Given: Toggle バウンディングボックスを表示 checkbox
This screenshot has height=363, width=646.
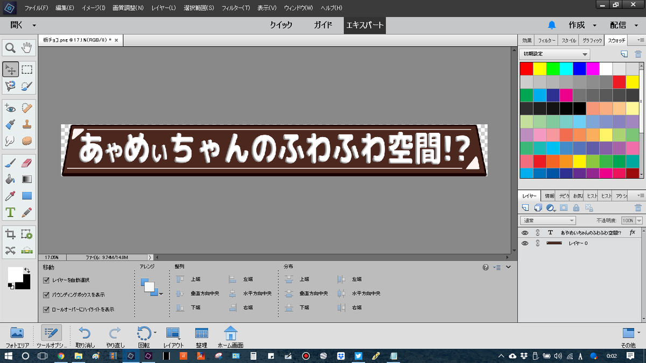Looking at the screenshot, I should [x=46, y=295].
